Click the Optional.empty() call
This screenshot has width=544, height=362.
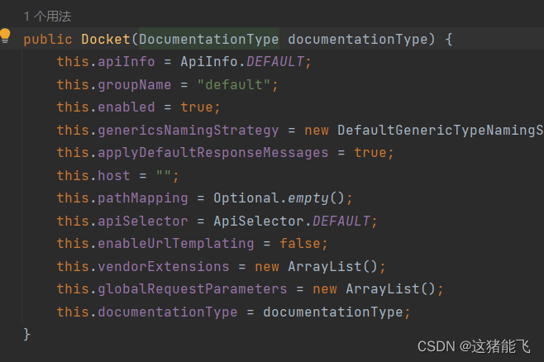[x=279, y=198]
